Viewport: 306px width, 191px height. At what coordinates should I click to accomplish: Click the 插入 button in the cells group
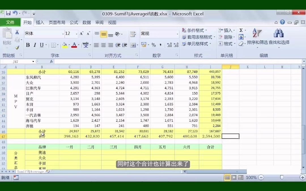click(x=225, y=30)
